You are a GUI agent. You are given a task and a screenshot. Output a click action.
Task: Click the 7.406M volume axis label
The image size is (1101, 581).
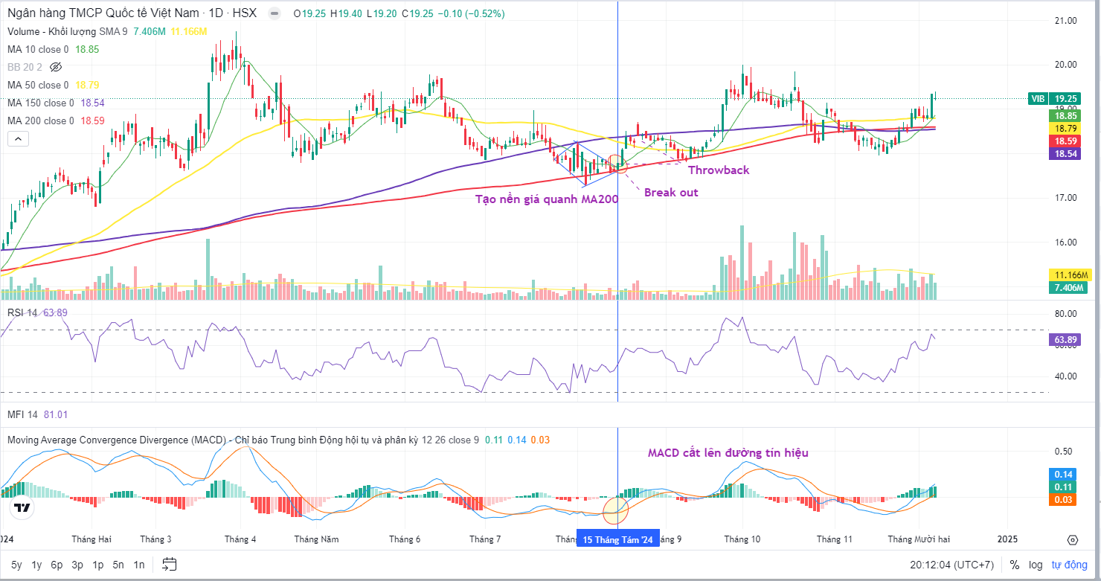click(x=1069, y=287)
